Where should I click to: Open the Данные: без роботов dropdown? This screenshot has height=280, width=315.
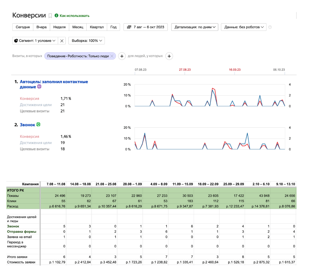244,27
